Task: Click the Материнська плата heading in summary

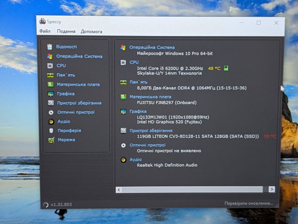Action: pos(150,97)
